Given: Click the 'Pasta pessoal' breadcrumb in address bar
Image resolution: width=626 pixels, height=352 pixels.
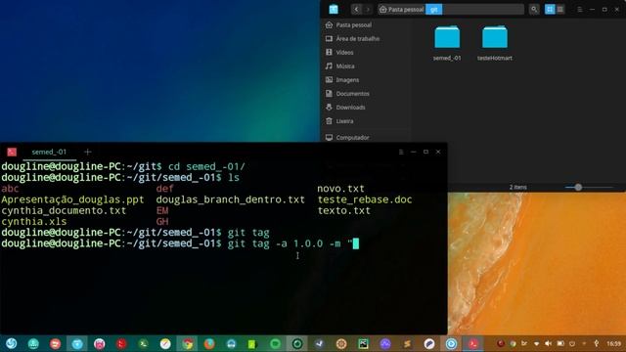Looking at the screenshot, I should point(402,9).
